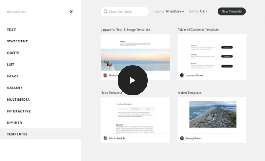The height and width of the screenshot is (161, 265).
Task: Play the video overlay button
Action: click(x=133, y=80)
